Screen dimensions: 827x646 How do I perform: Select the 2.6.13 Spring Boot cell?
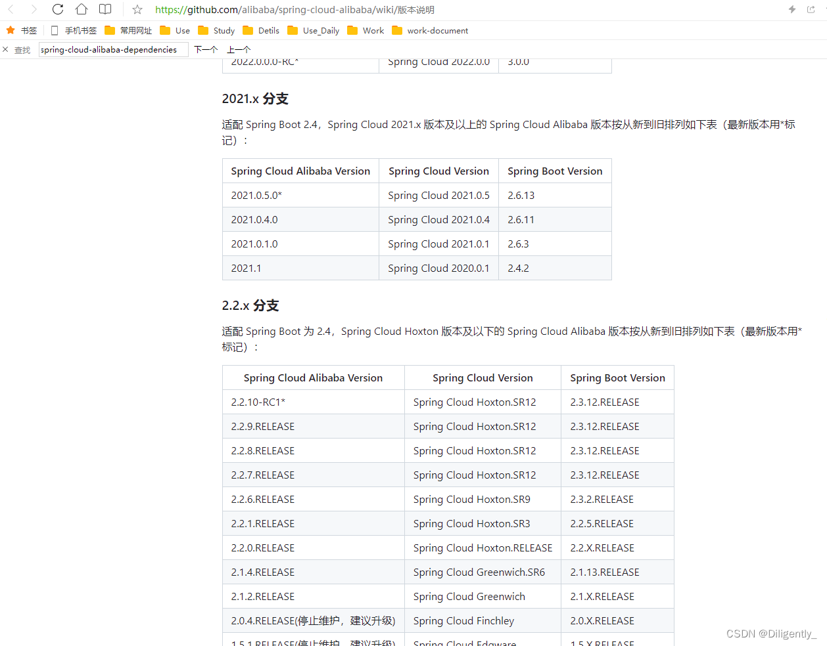pos(555,195)
